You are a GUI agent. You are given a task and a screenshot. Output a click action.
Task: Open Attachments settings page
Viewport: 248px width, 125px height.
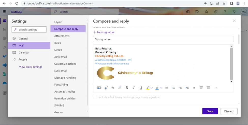click(x=68, y=36)
